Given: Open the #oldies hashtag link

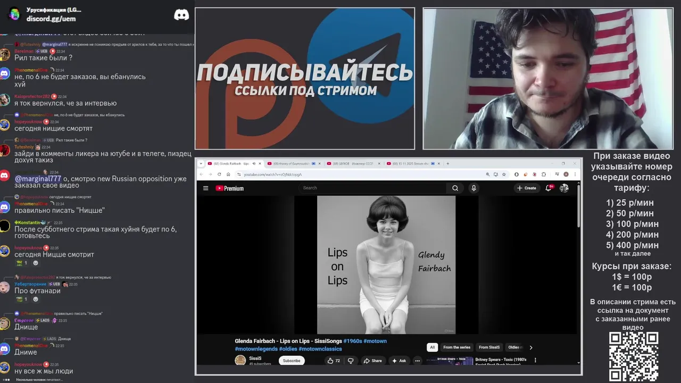Looking at the screenshot, I should 288,348.
